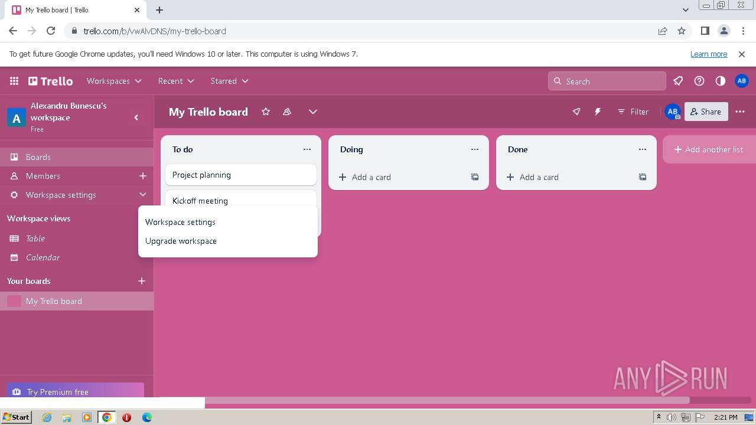The image size is (756, 425).
Task: Open Recent dropdown in header
Action: click(176, 81)
